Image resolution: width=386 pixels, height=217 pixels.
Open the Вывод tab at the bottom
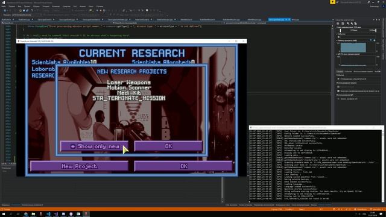tap(314, 205)
